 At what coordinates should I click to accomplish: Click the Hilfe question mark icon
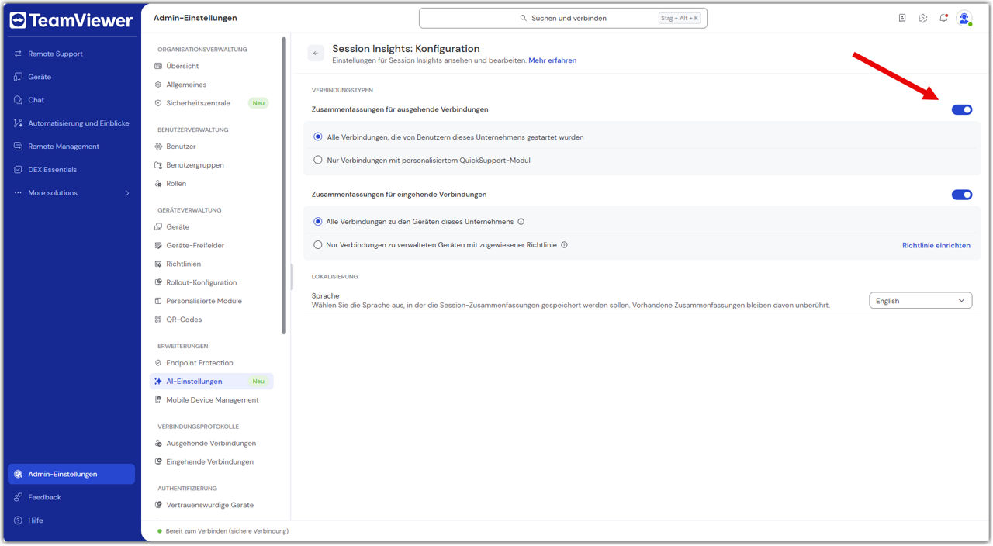point(19,520)
